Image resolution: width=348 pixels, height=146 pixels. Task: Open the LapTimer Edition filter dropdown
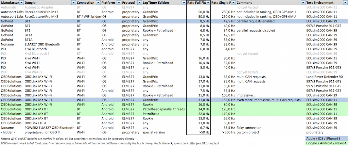[x=184, y=3]
